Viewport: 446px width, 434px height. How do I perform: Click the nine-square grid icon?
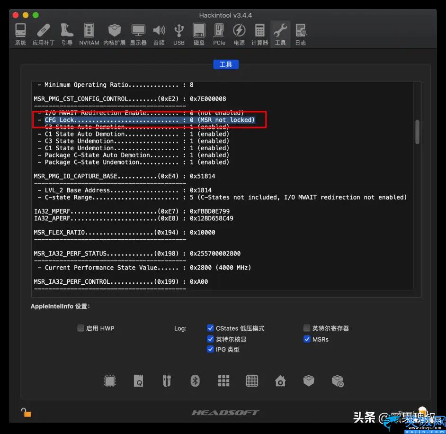click(x=223, y=381)
